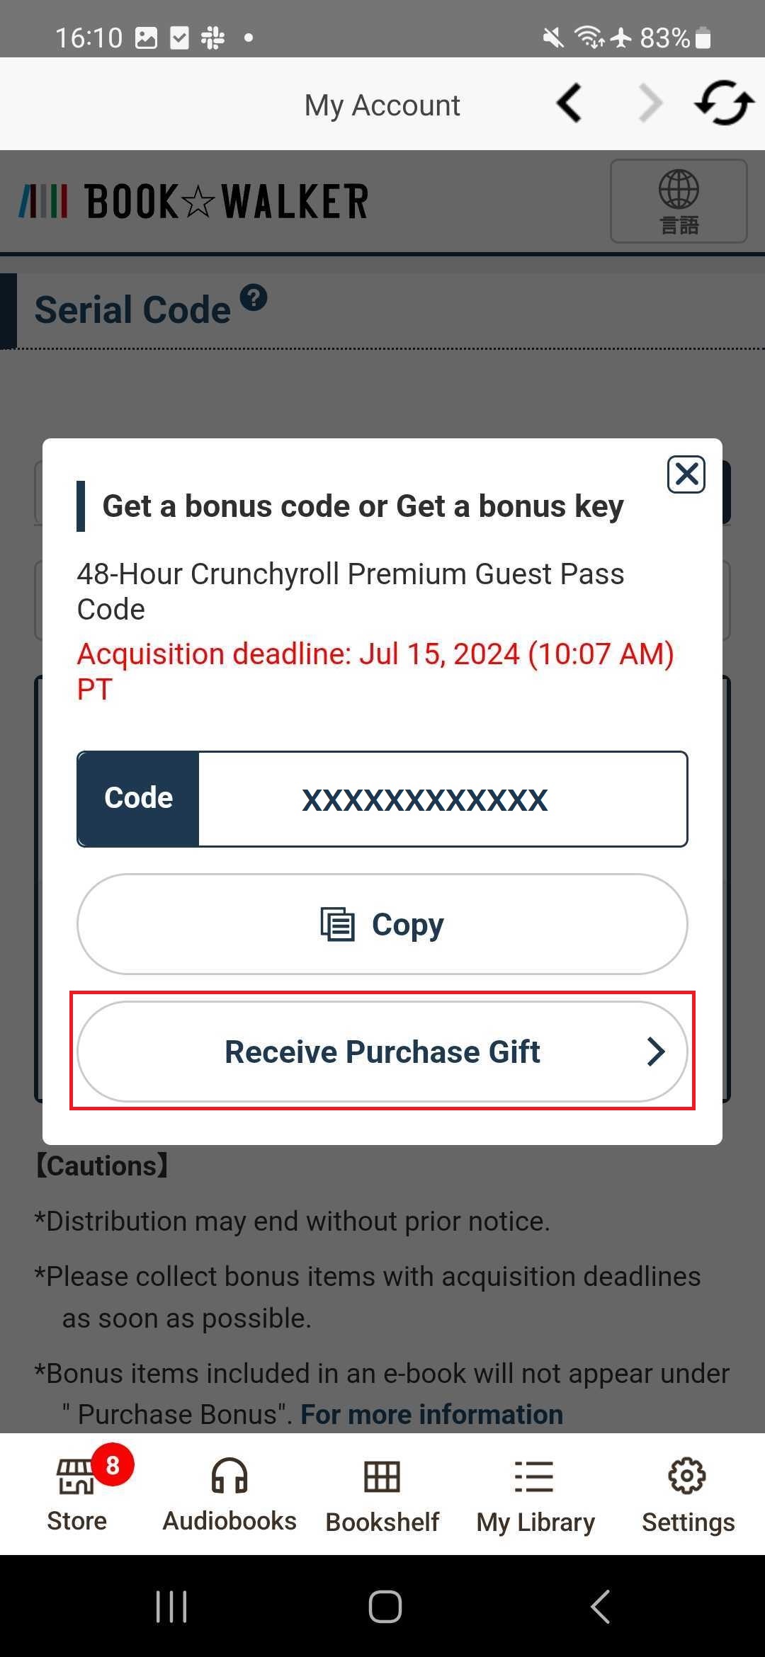Tap the Serial Code help question icon
The height and width of the screenshot is (1657, 765).
(254, 297)
